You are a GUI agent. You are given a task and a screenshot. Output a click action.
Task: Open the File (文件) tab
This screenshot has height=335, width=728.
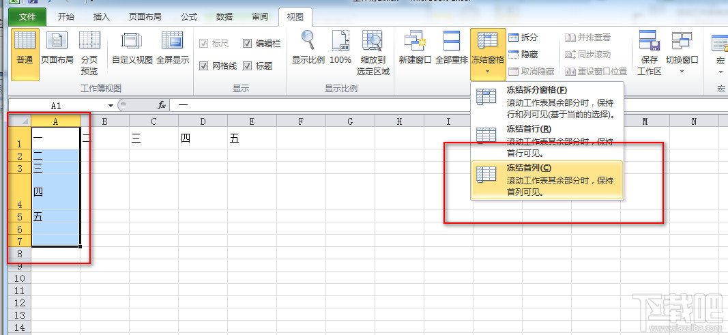click(x=27, y=17)
